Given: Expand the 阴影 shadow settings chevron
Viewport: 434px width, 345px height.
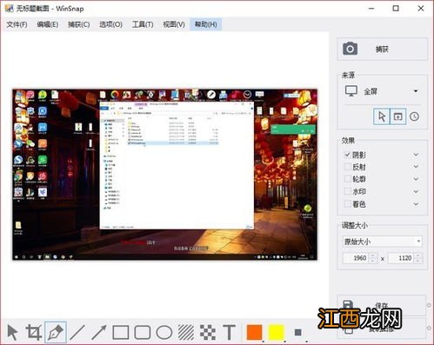Looking at the screenshot, I should [416, 155].
